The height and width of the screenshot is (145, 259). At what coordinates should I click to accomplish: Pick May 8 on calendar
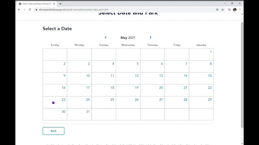click(x=201, y=66)
